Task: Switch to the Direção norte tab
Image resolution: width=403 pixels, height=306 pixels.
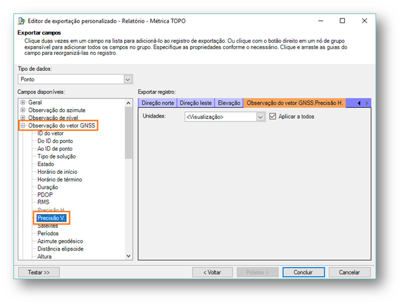Action: (158, 102)
